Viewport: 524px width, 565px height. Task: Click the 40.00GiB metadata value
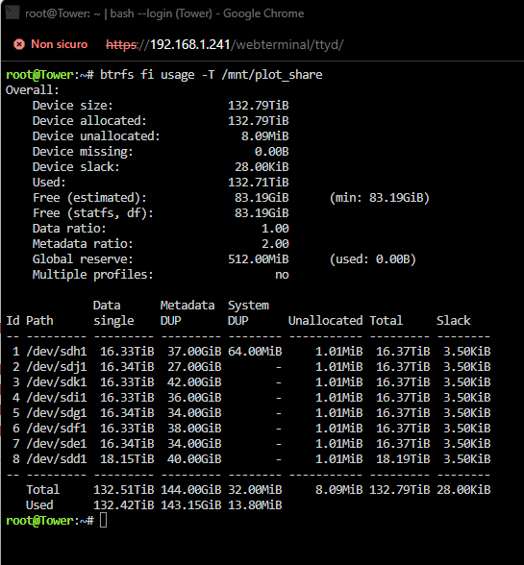tap(194, 459)
